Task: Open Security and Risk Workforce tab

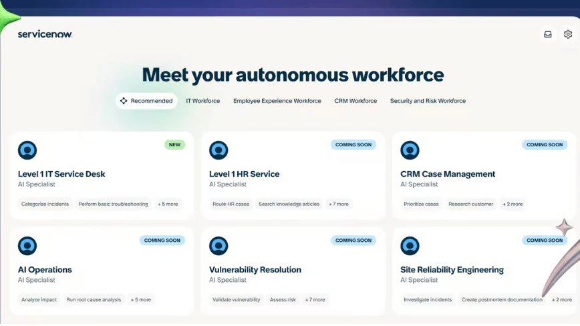Action: [428, 101]
